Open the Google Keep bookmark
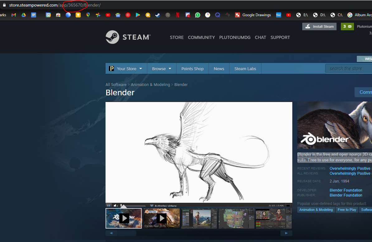This screenshot has height=242, width=372. click(x=78, y=15)
